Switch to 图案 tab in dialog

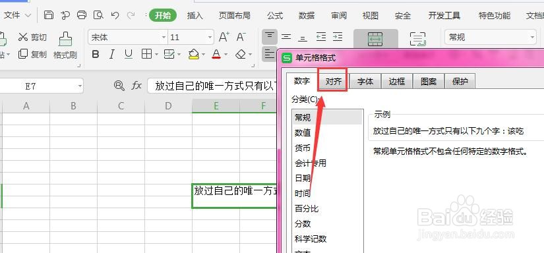(429, 82)
